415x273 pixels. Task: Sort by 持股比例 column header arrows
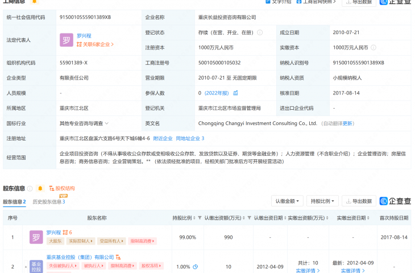(194, 218)
